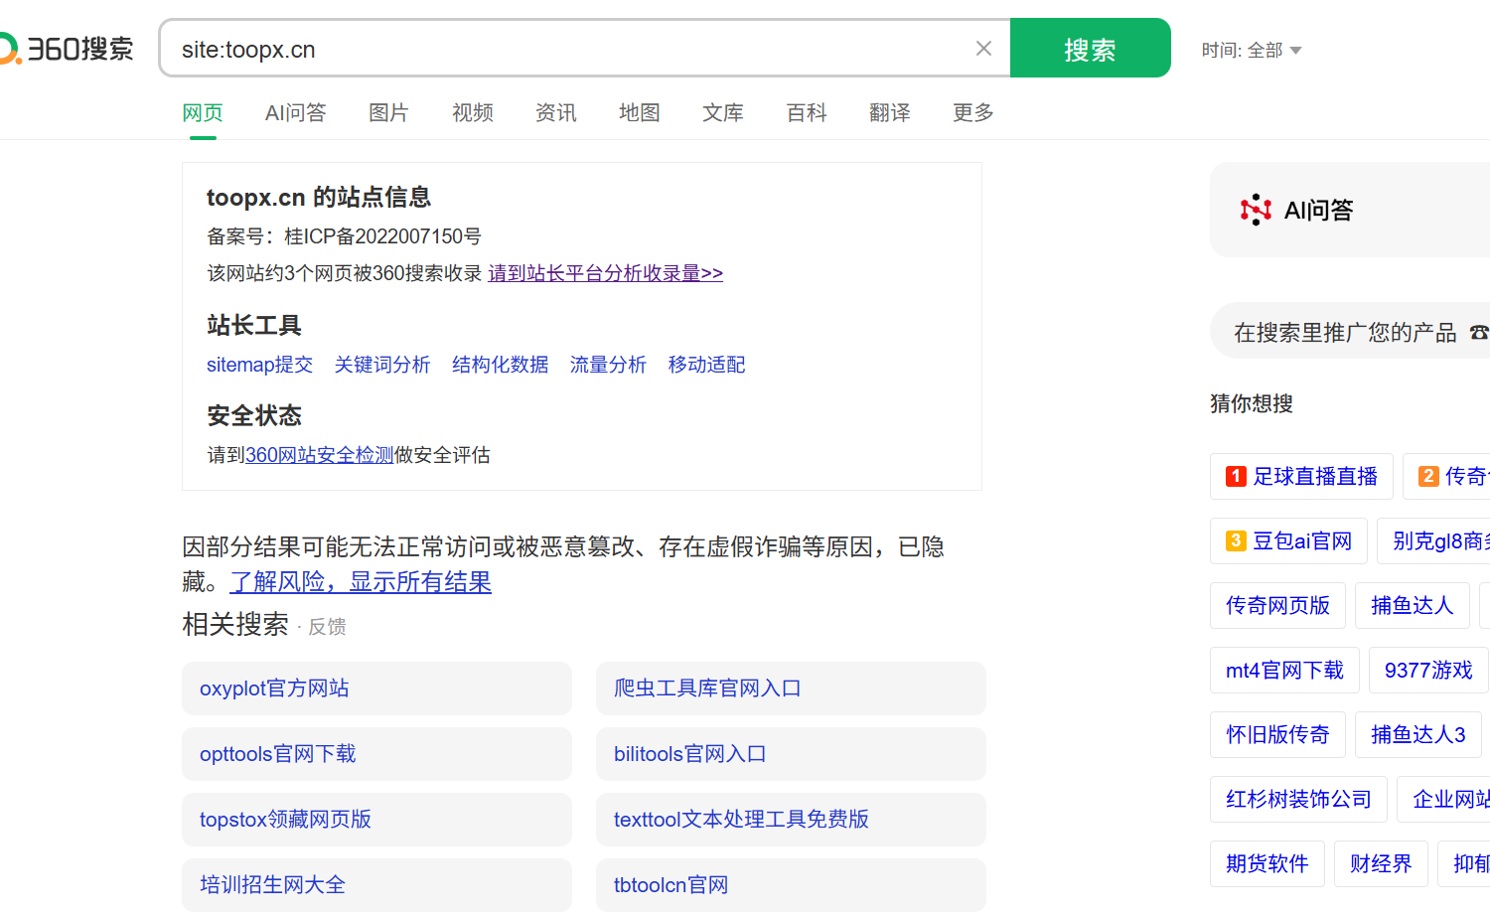Click suggested search 捕鱼达人3
Viewport: 1490px width, 918px height.
1418,734
